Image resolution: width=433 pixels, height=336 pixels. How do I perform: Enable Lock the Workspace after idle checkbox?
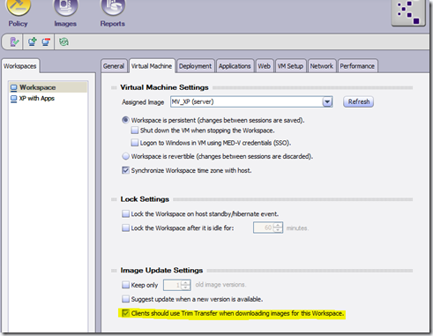click(126, 228)
